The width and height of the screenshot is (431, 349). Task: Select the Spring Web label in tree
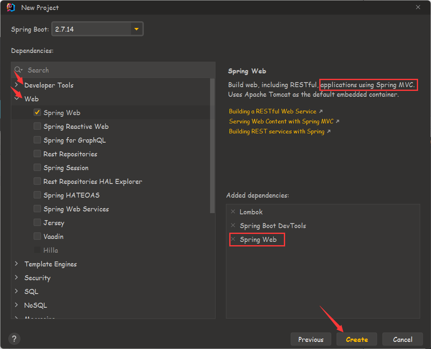click(62, 113)
